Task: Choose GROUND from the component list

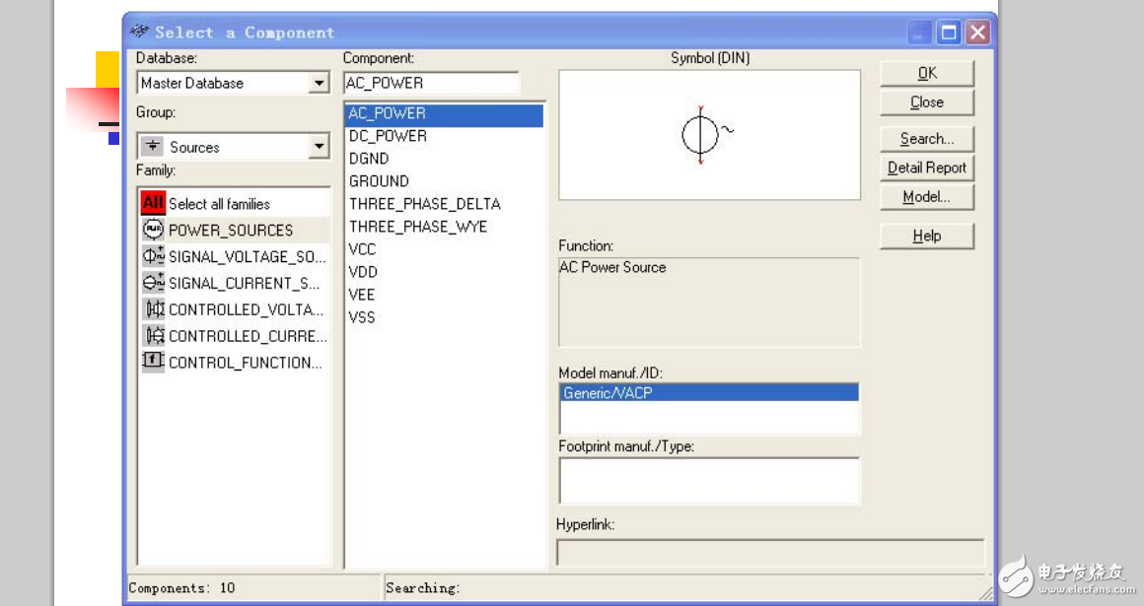Action: (379, 181)
